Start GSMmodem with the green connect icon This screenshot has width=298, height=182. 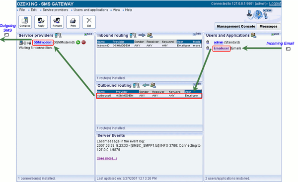pos(78,42)
